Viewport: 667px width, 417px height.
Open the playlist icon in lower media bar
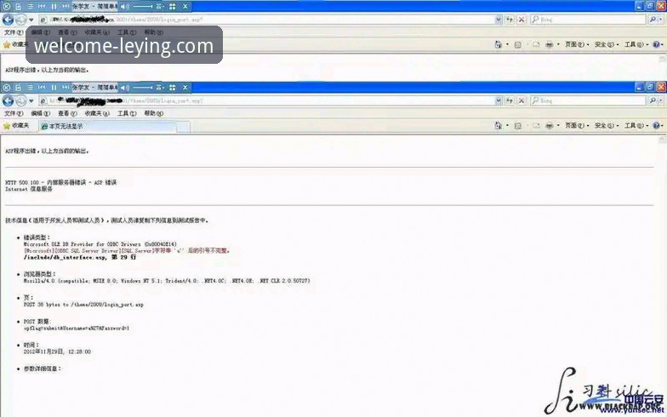31,88
